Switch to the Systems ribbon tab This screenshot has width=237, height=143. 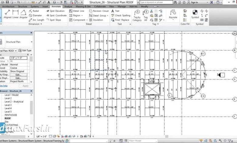pos(35,6)
